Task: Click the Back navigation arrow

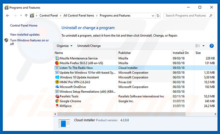Action: tap(8, 16)
